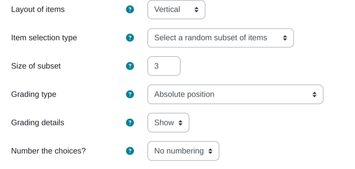Click the Grading details label
This screenshot has height=169, width=355.
tap(38, 123)
